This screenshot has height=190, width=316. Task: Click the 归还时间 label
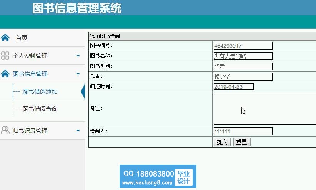click(x=101, y=86)
